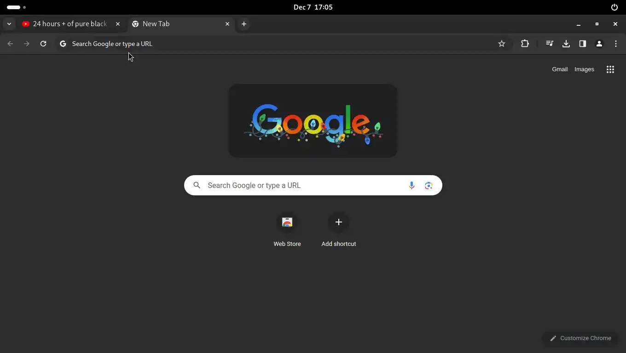Click the Google holiday doodle
The image size is (626, 353).
coord(313,121)
